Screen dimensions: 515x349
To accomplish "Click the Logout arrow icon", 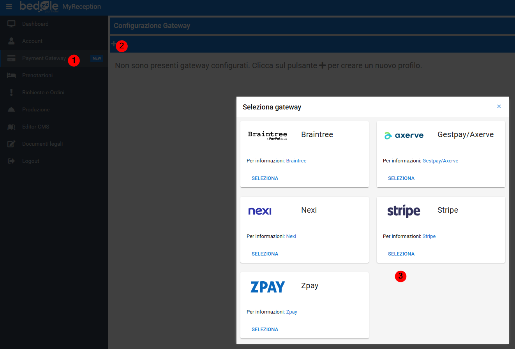I will pos(11,161).
